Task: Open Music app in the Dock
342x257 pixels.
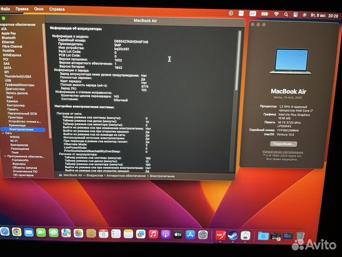Action: click(x=153, y=235)
